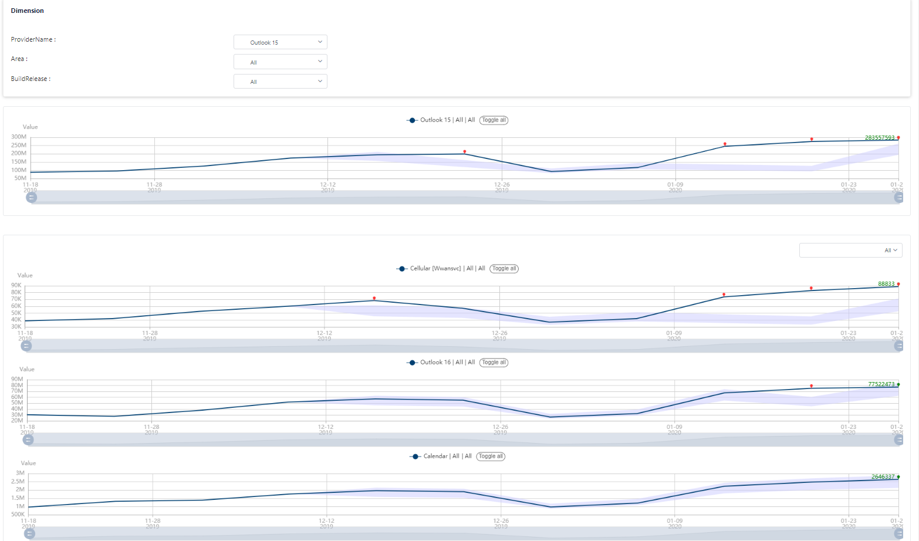Click Toggle all for Cellular [Wwansvc] chart
This screenshot has height=541, width=919.
coord(504,269)
